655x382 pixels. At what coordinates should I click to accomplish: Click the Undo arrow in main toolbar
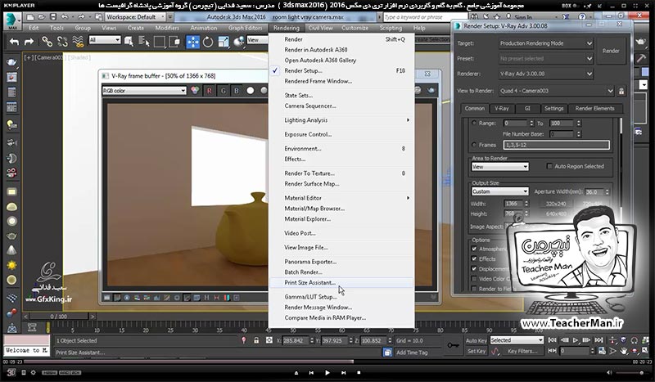14,42
